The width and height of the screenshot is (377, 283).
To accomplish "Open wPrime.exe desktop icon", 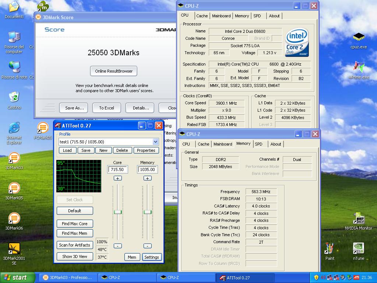I will coord(359,70).
